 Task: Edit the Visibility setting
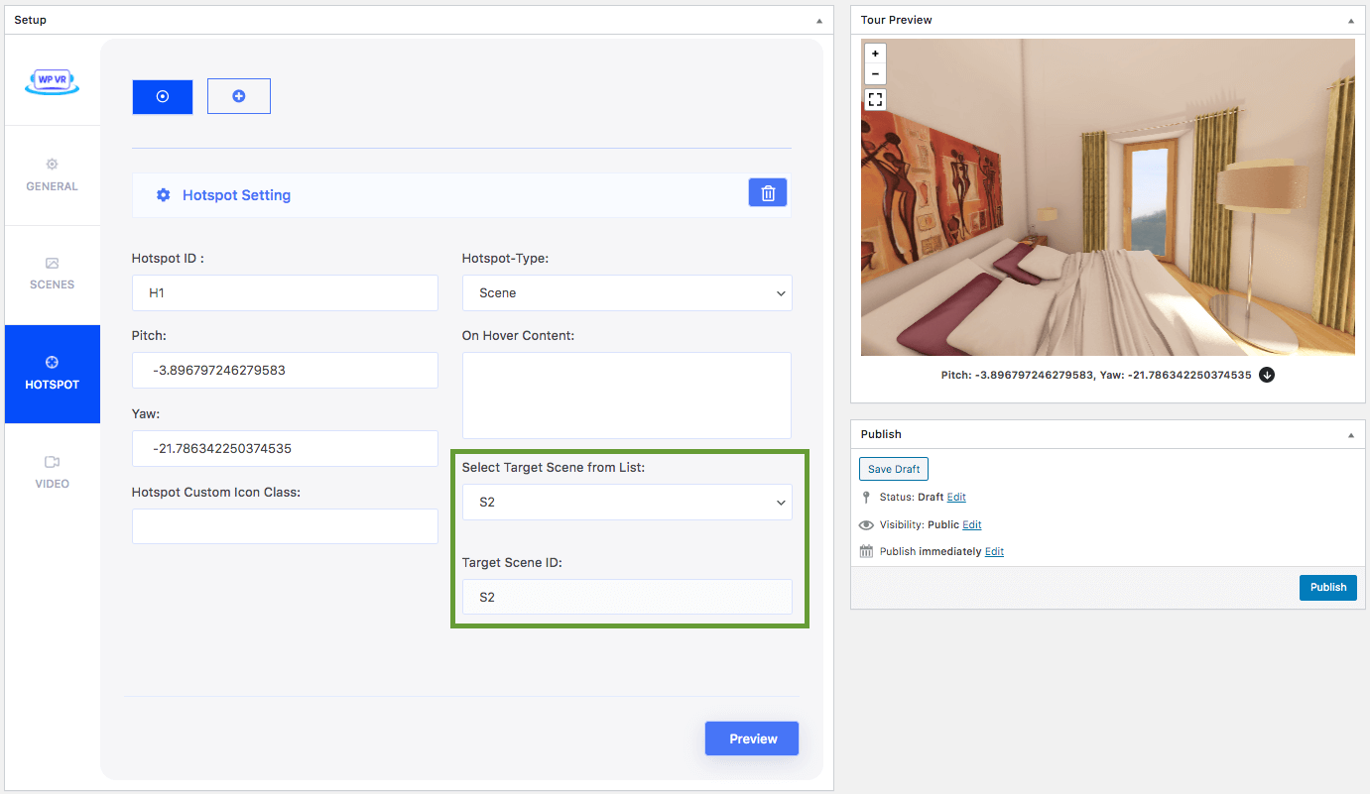(x=972, y=524)
